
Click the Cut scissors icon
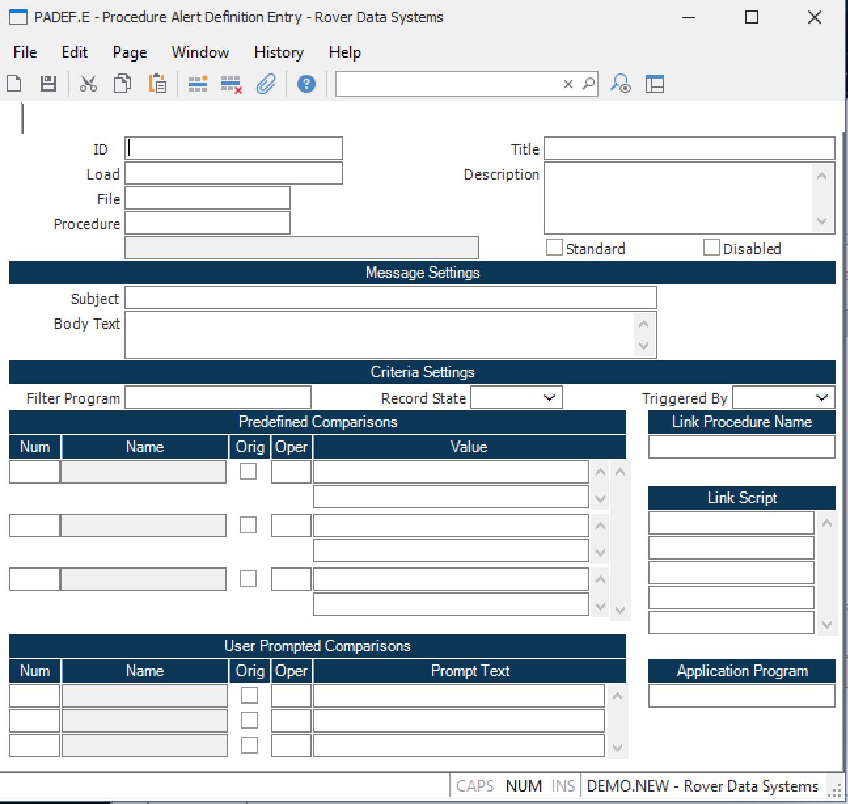pyautogui.click(x=88, y=84)
